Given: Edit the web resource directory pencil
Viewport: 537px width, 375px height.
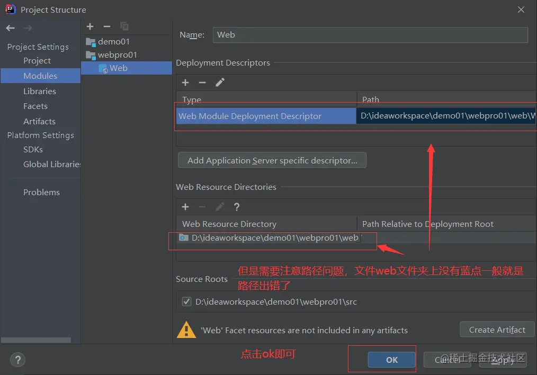Looking at the screenshot, I should click(220, 207).
